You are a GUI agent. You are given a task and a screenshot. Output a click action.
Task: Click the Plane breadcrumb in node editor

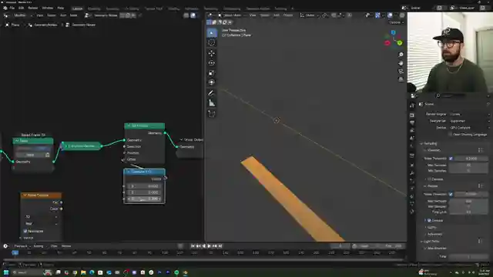coord(15,25)
